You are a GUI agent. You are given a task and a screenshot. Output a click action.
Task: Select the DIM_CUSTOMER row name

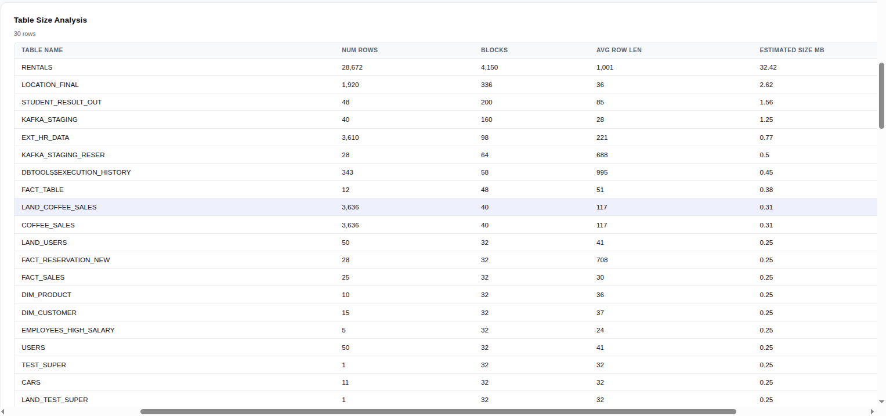(x=49, y=313)
